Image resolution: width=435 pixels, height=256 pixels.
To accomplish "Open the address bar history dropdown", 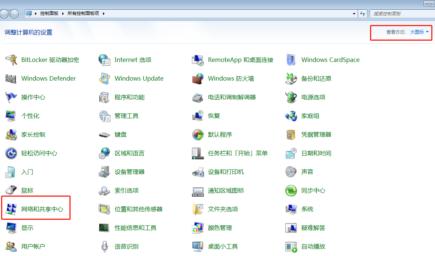I will [354, 13].
